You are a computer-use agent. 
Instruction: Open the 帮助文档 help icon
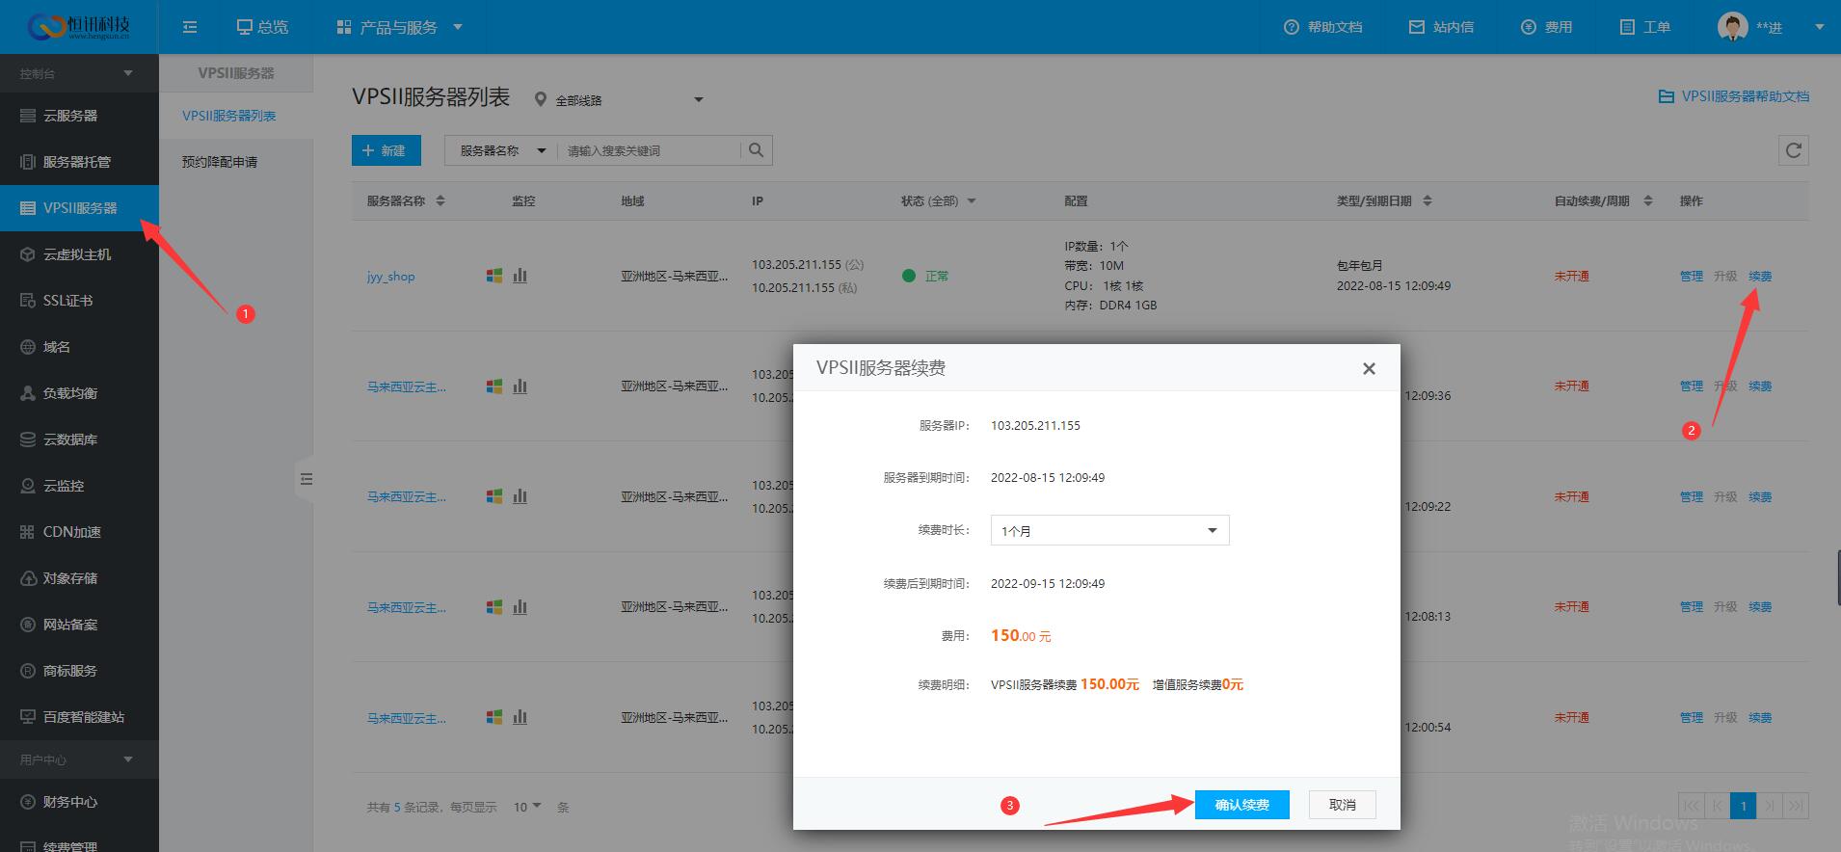coord(1292,27)
